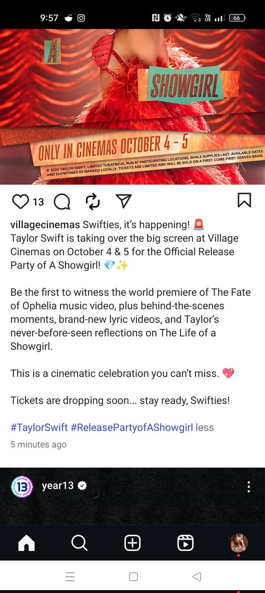This screenshot has height=593, width=265.
Task: Open year13 account name
Action: coord(58,486)
